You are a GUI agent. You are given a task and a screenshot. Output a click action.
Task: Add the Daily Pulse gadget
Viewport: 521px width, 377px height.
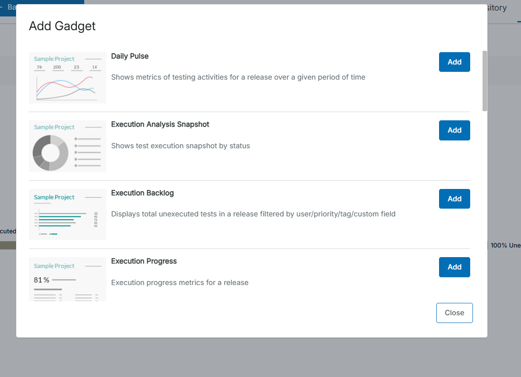click(454, 62)
